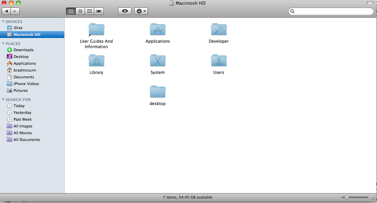Open the Users folder icon
The image size is (377, 203).
pyautogui.click(x=219, y=60)
